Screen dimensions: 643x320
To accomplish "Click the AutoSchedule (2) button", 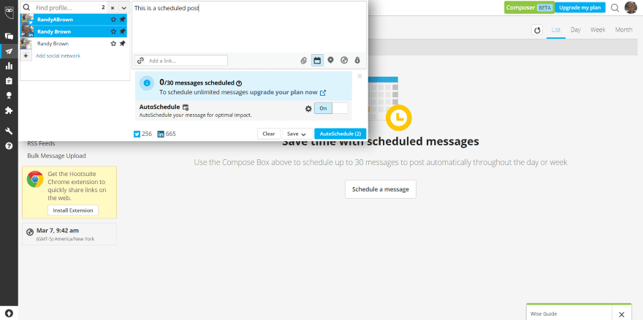I will pos(340,134).
